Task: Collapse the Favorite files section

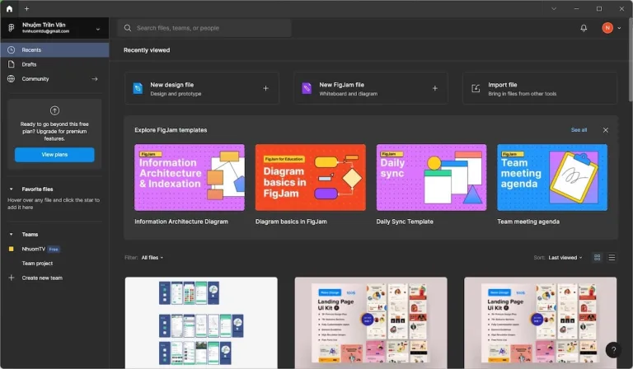Action: tap(12, 189)
